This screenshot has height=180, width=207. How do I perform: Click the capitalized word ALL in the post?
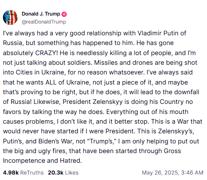51,82
